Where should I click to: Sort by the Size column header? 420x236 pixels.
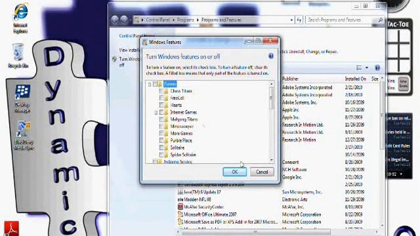click(375, 79)
